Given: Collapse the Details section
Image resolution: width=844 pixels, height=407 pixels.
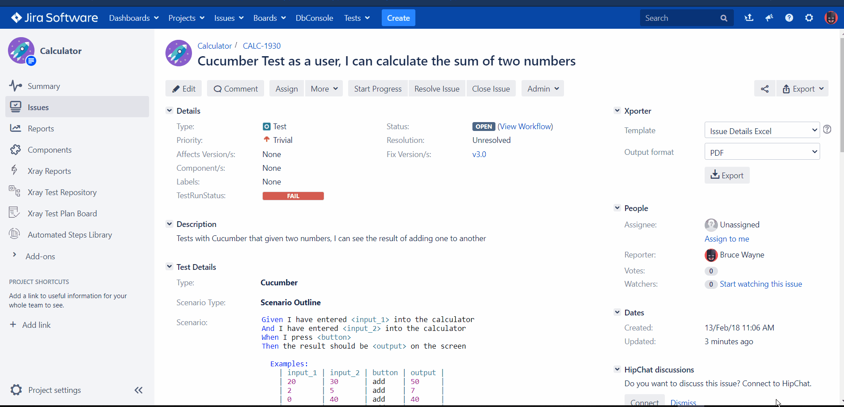Looking at the screenshot, I should click(x=169, y=111).
